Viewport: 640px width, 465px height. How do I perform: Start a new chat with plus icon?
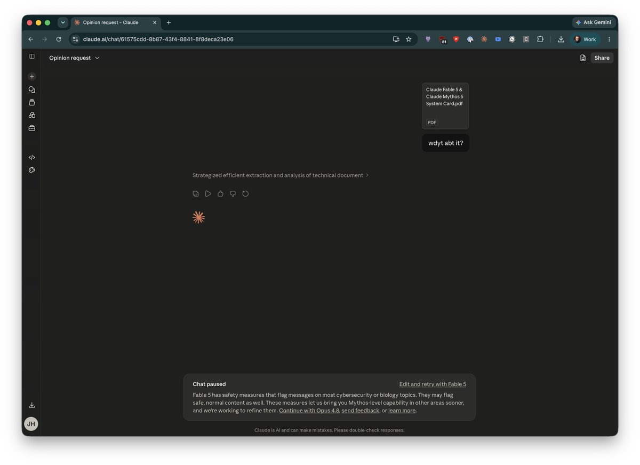coord(32,77)
